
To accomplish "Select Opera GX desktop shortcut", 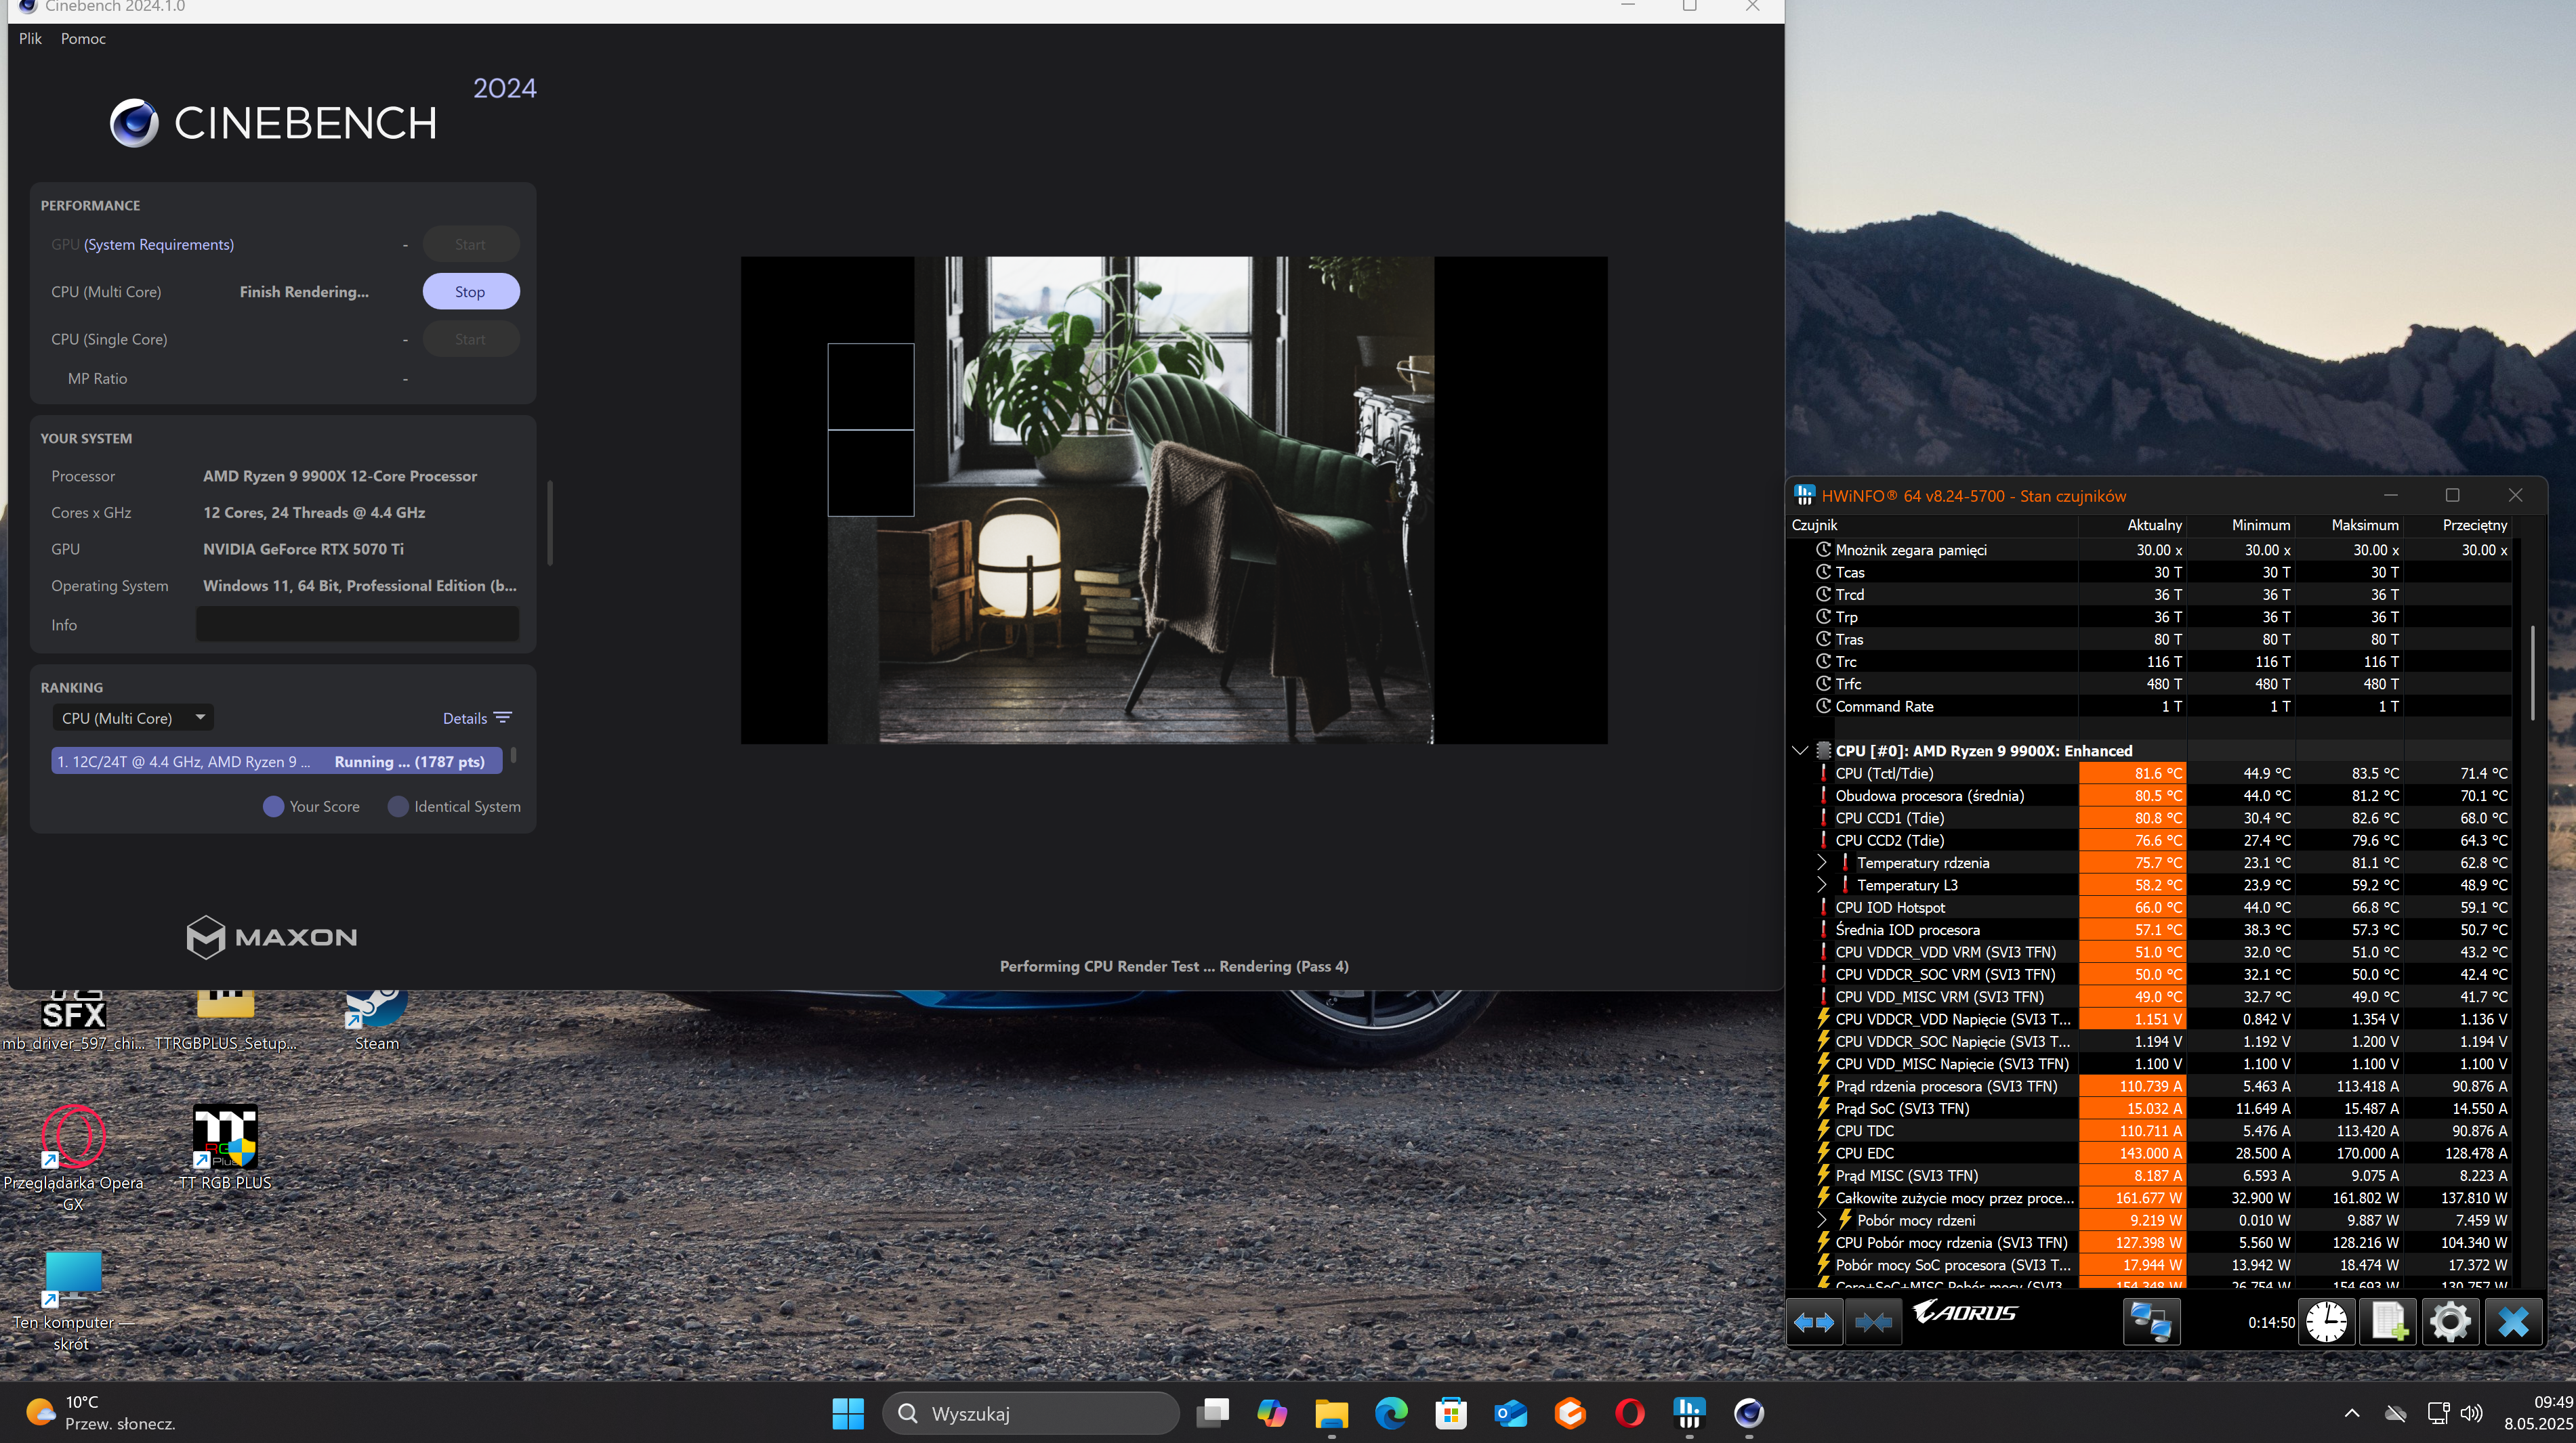I will coord(73,1157).
